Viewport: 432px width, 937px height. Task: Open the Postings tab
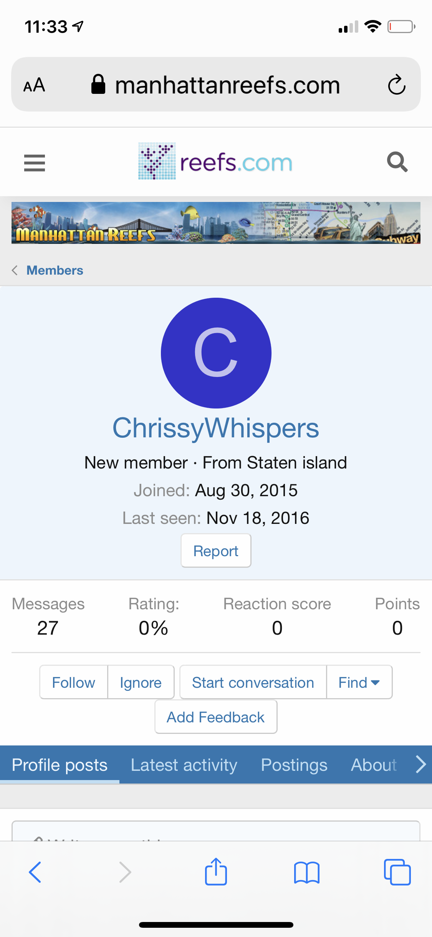click(294, 765)
